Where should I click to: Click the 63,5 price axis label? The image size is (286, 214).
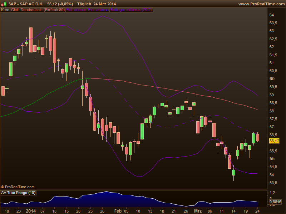tap(273, 23)
